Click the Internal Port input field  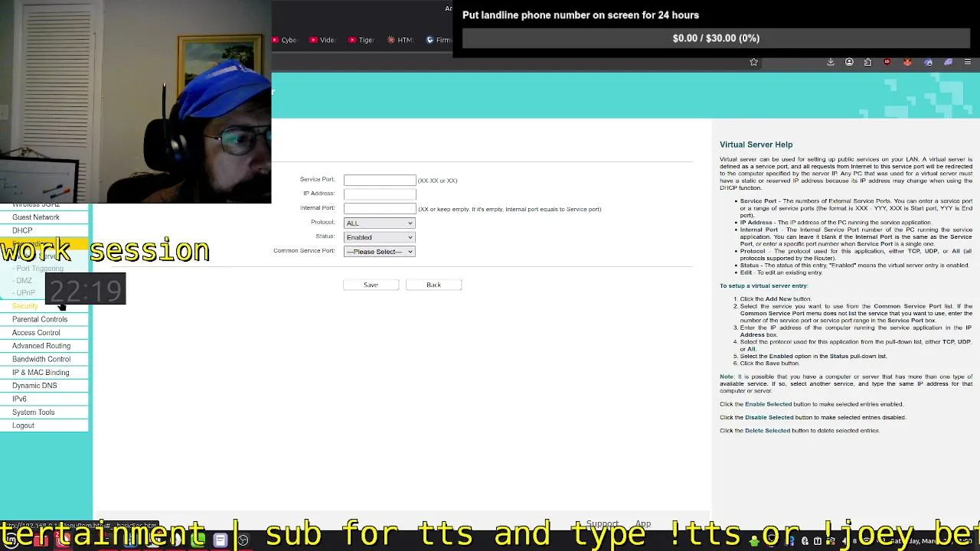[x=380, y=209]
